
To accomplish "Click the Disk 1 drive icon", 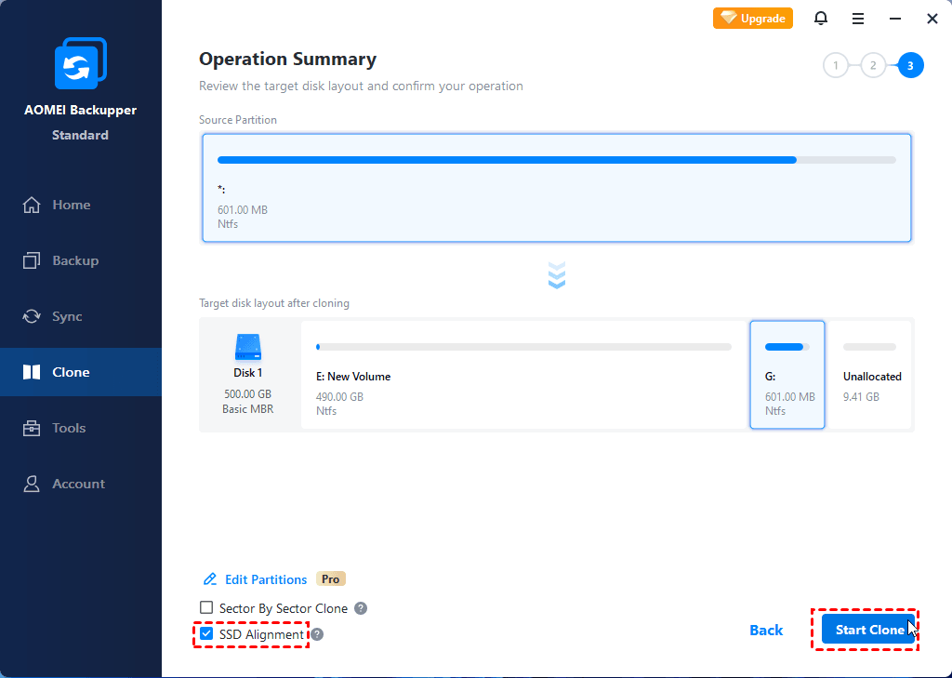I will point(247,348).
